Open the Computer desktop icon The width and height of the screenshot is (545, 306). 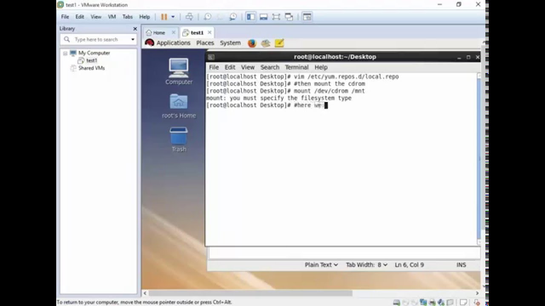click(x=179, y=71)
